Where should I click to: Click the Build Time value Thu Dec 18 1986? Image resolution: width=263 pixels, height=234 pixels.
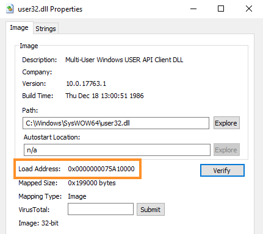pos(104,96)
